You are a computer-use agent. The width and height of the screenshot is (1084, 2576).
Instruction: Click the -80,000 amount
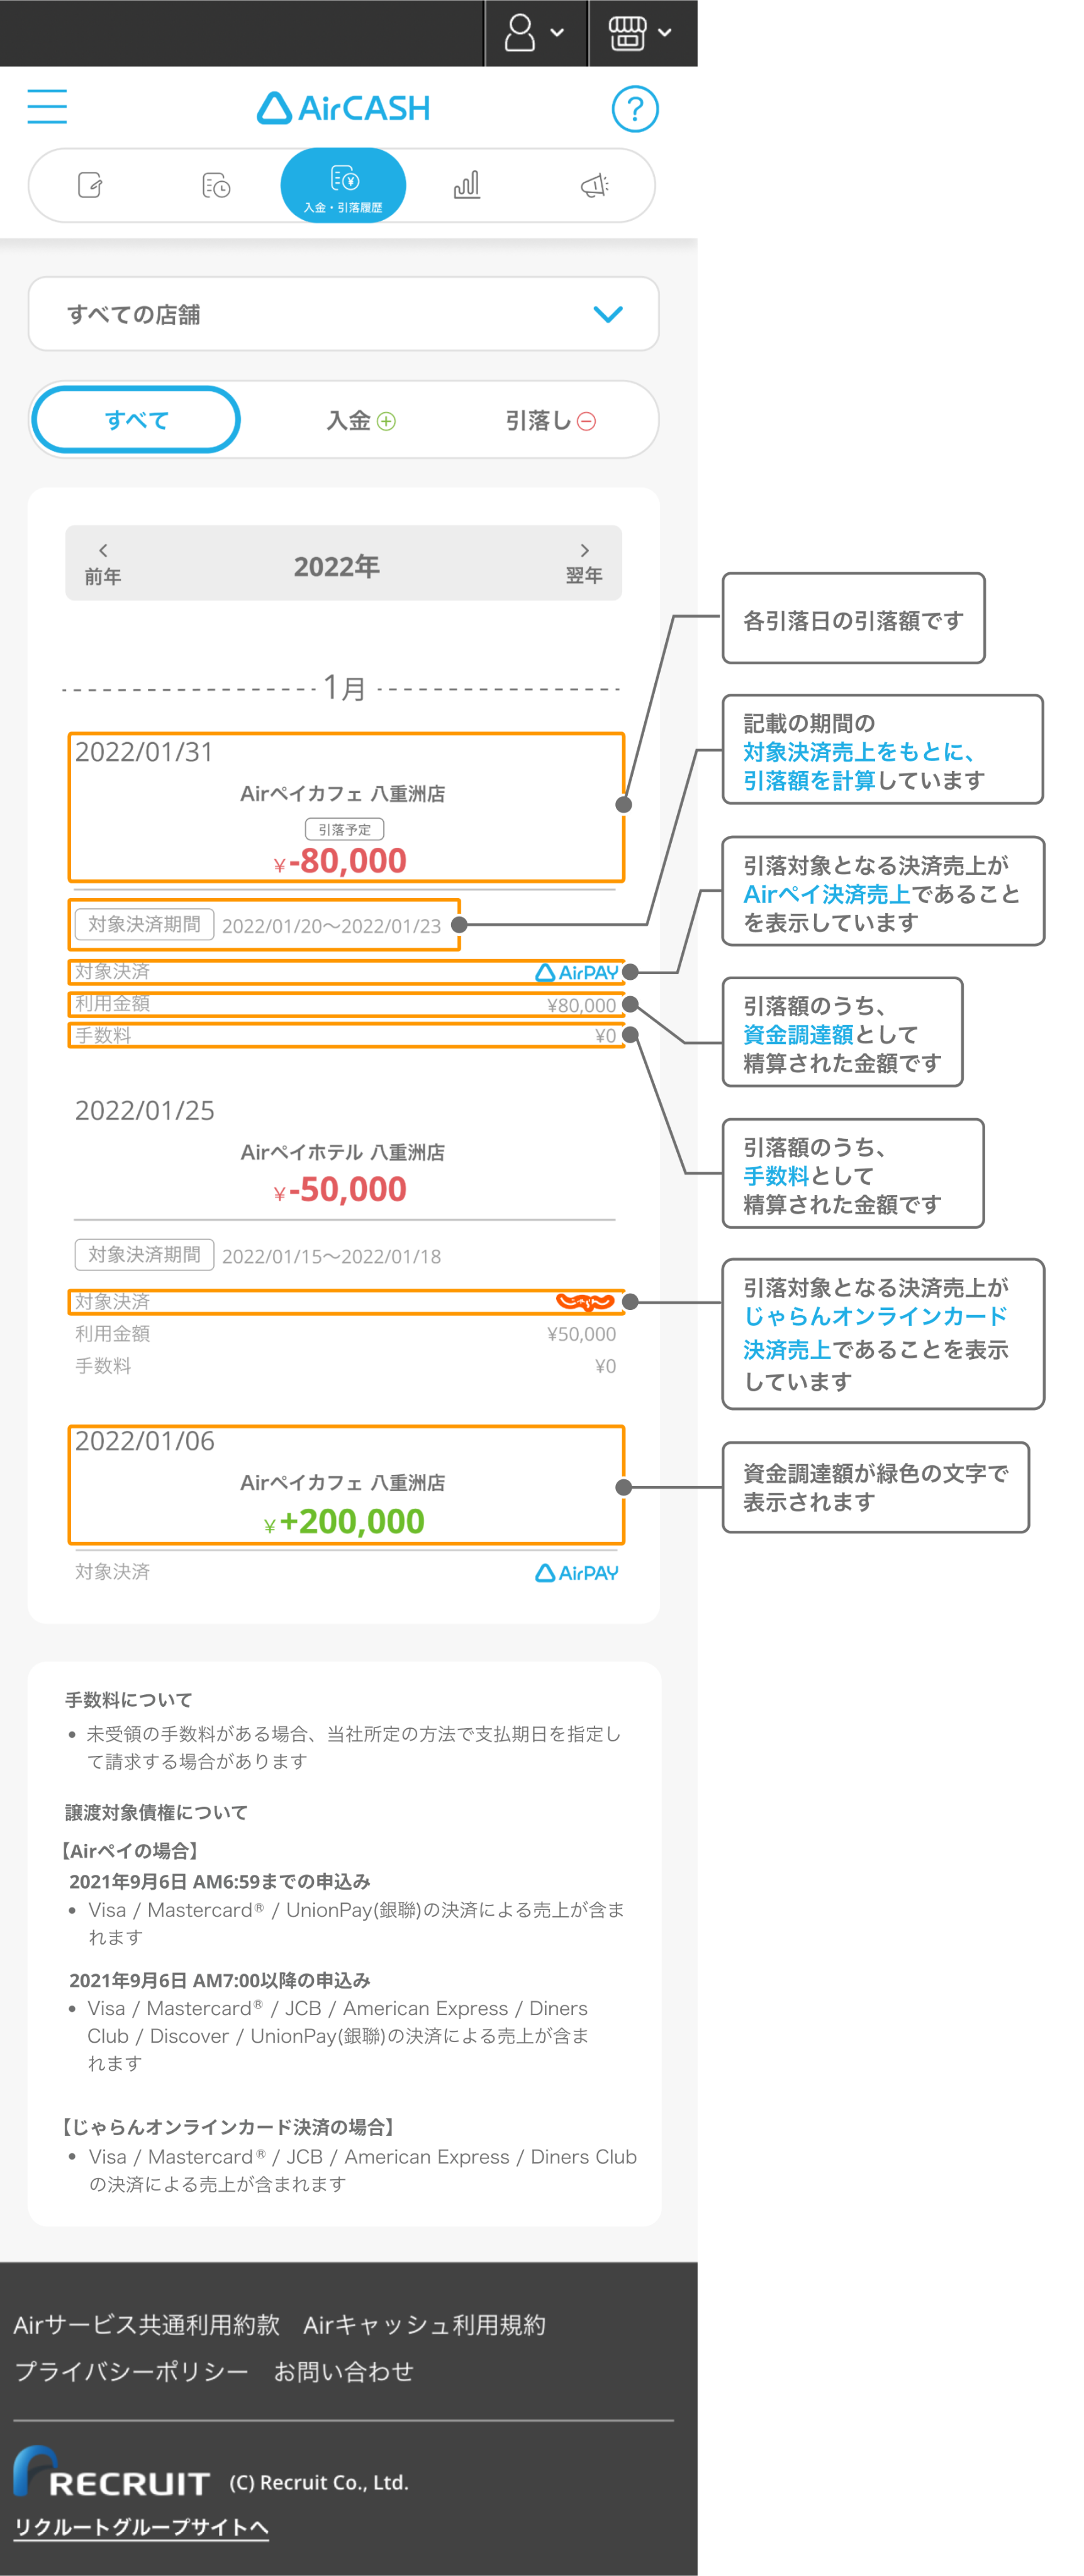[x=340, y=861]
